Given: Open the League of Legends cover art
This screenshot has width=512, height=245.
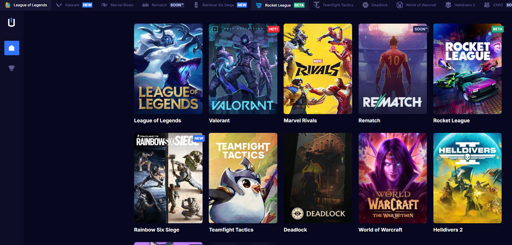Looking at the screenshot, I should [x=168, y=69].
